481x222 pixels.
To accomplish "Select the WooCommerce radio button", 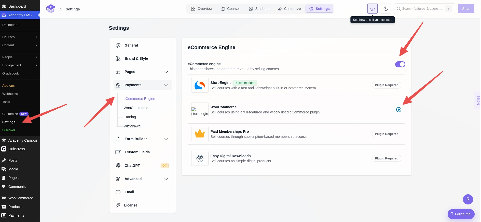I will pyautogui.click(x=399, y=110).
